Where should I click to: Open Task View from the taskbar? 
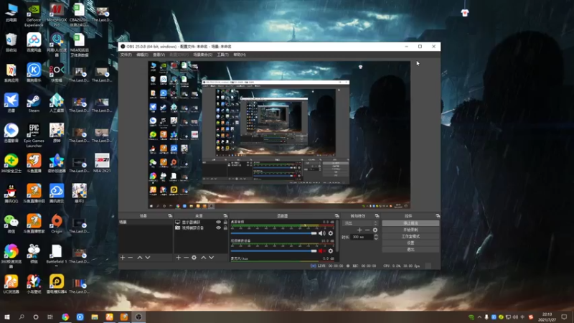click(50, 317)
